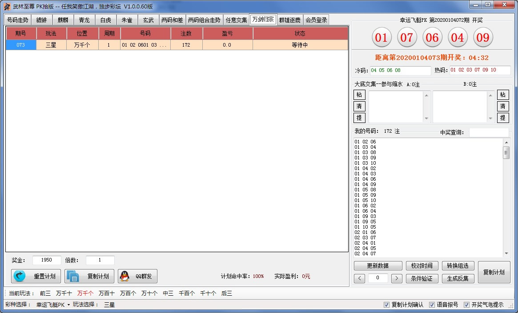Click the 中奖查询 input field
This screenshot has width=518, height=313.
click(489, 132)
